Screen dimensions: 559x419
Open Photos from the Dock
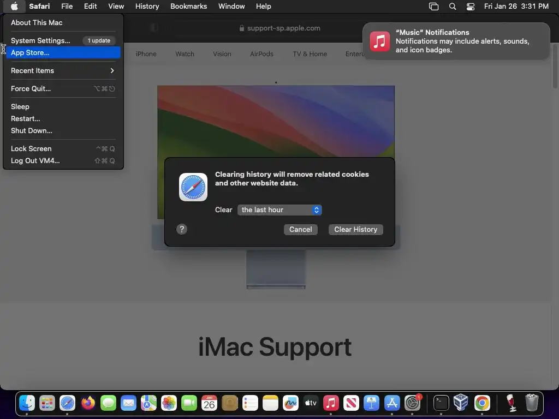pos(169,403)
